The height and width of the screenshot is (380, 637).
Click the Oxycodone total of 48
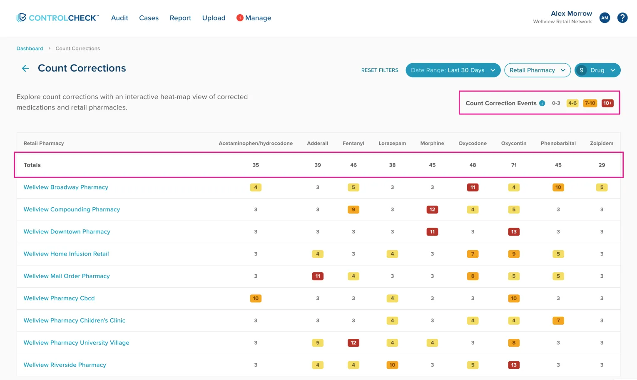[473, 165]
